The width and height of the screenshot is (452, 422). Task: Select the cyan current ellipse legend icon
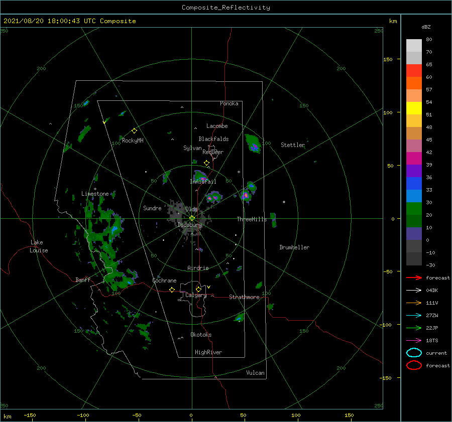(x=414, y=353)
